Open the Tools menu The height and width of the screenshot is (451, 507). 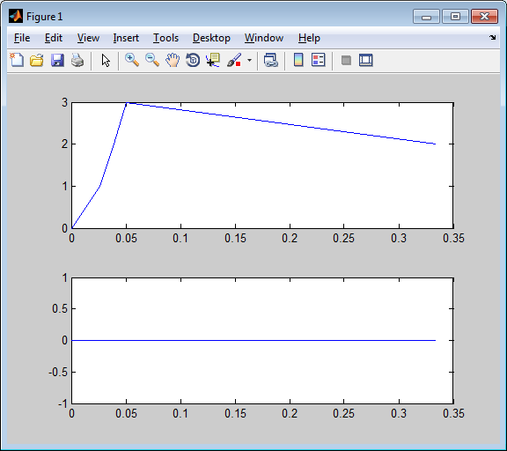165,38
